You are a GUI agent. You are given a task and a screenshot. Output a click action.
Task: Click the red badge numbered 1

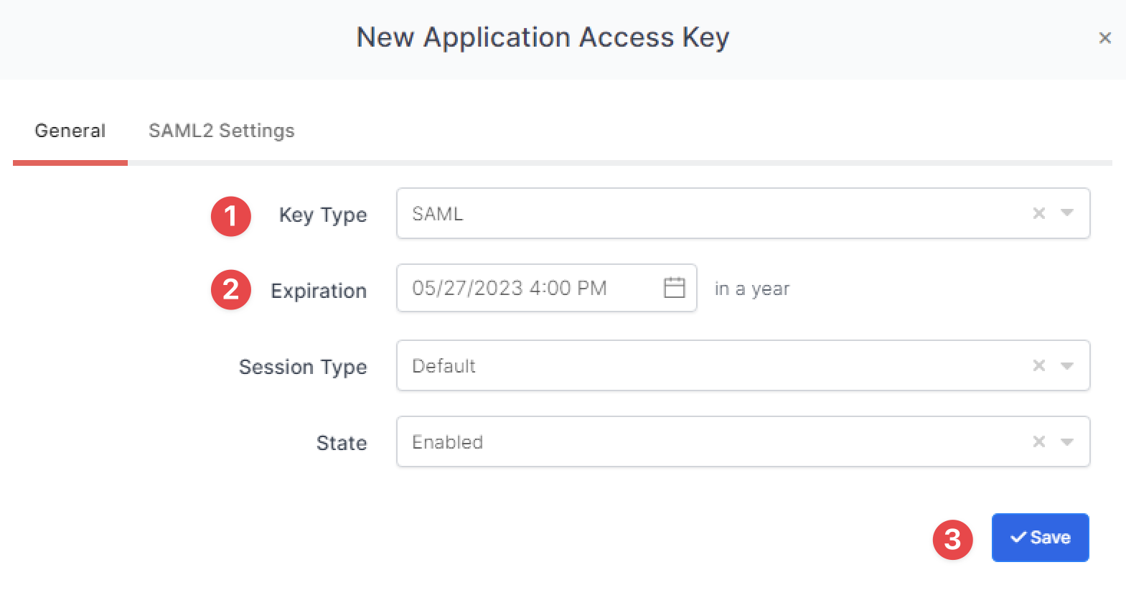tap(230, 216)
